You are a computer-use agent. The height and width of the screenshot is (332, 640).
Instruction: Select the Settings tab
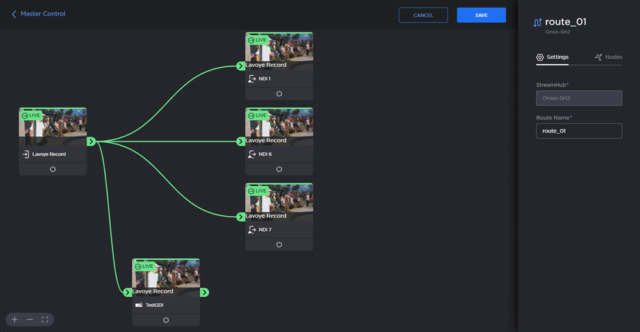pos(552,57)
